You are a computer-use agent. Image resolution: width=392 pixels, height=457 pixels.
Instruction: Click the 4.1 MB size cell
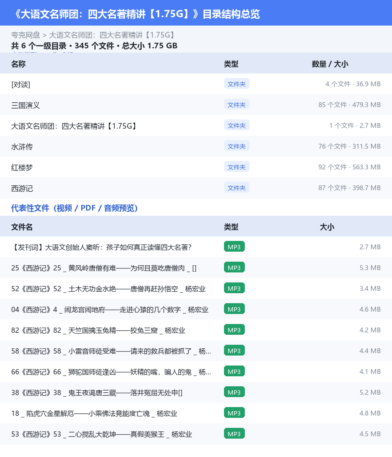tap(370, 372)
